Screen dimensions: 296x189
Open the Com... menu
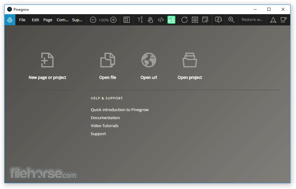62,20
